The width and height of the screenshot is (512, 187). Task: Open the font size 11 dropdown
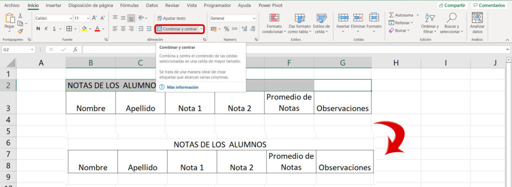pos(88,18)
